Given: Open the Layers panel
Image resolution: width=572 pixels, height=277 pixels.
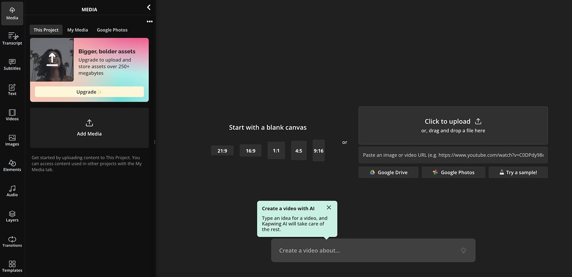Looking at the screenshot, I should (x=12, y=217).
